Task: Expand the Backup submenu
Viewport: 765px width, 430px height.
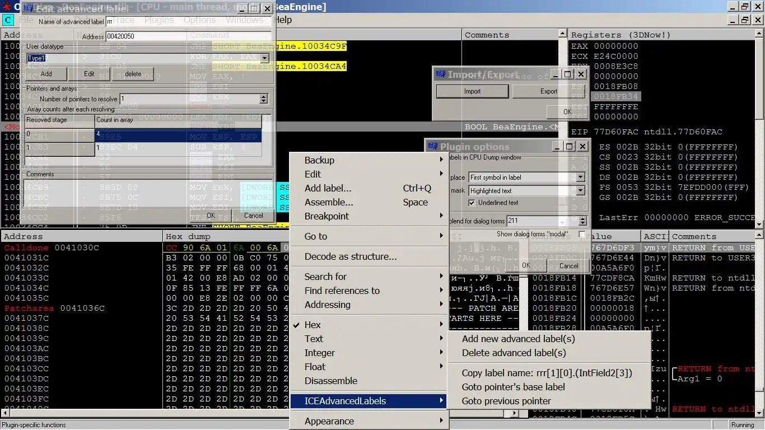Action: [x=370, y=160]
